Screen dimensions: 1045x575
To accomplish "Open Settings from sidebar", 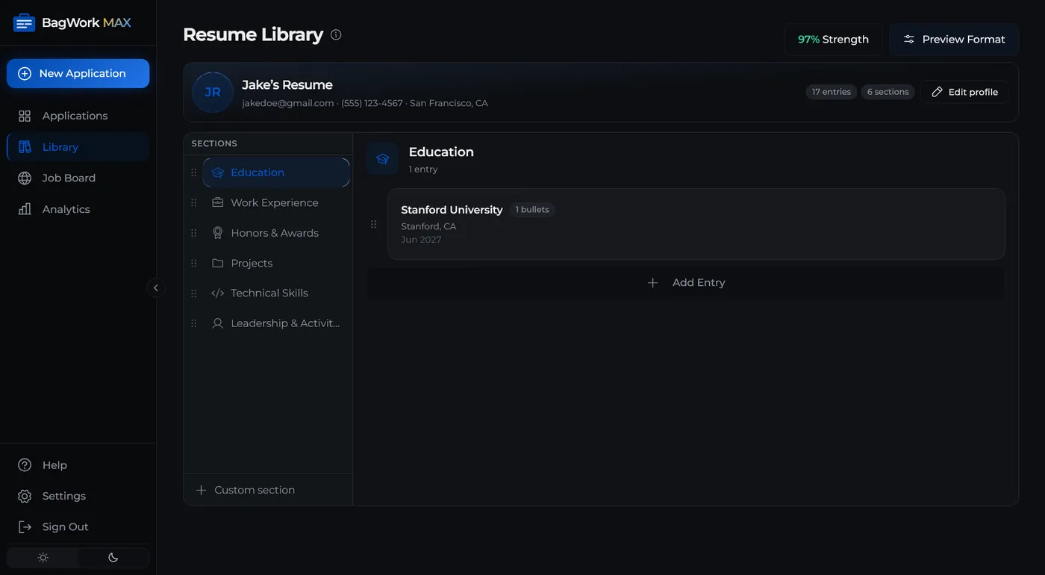I will pyautogui.click(x=78, y=496).
